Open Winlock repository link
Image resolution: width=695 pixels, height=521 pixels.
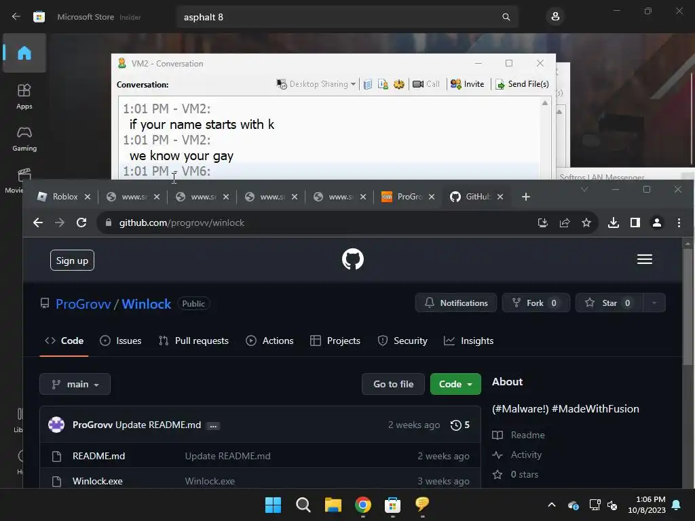[x=147, y=304]
